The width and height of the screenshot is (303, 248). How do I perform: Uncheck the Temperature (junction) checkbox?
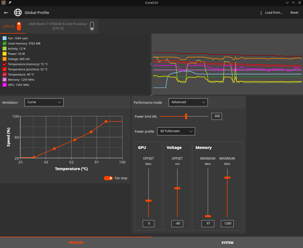[4, 69]
